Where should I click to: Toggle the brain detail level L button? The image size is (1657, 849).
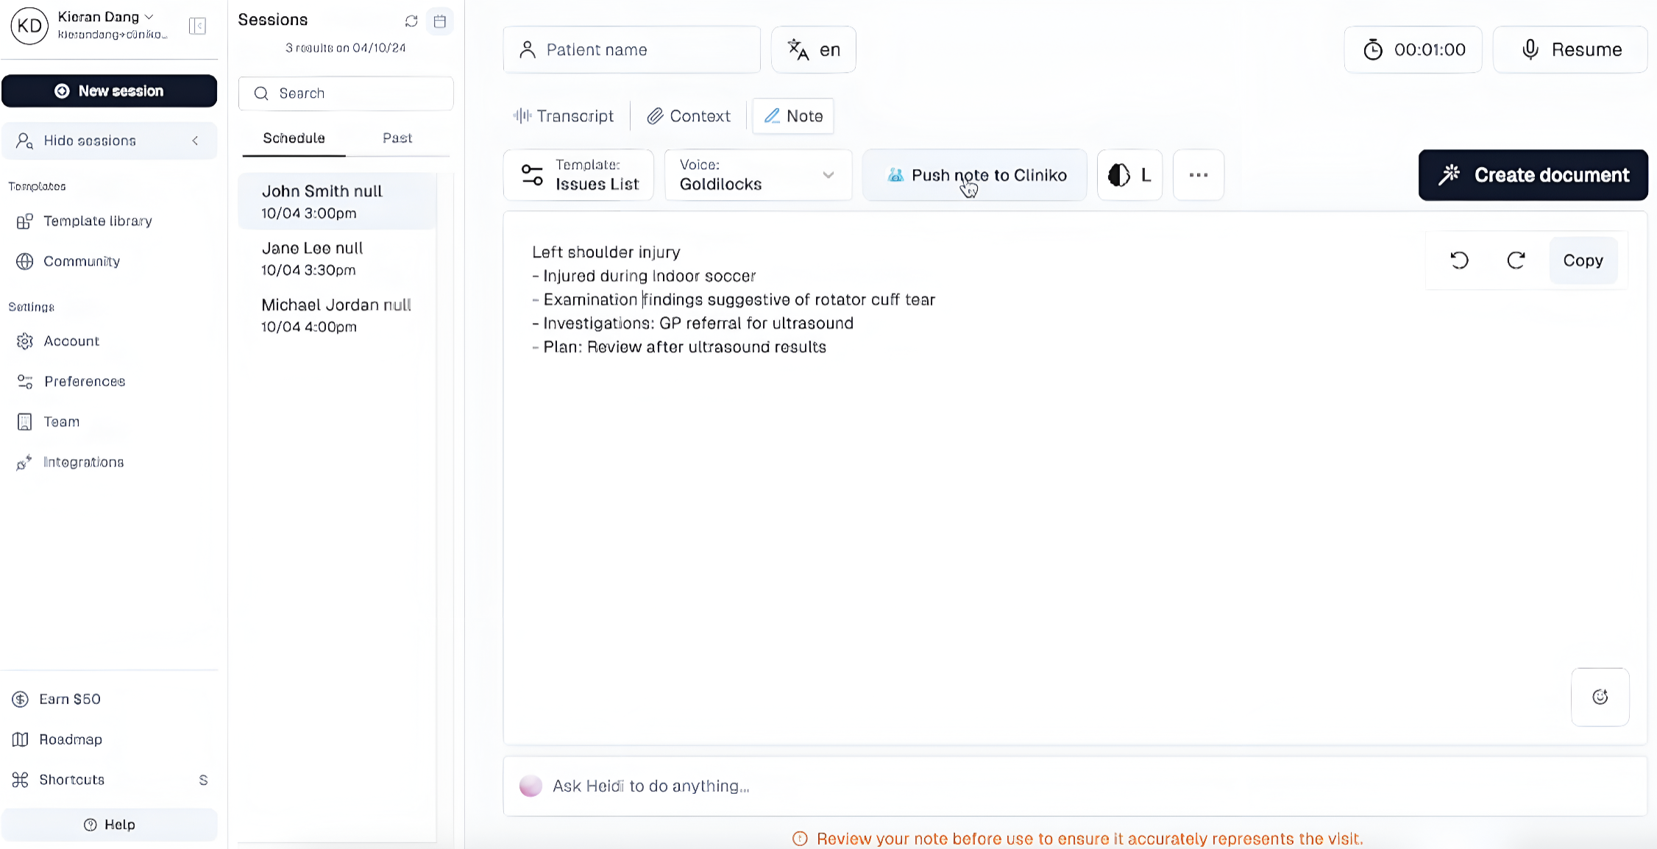[1129, 175]
